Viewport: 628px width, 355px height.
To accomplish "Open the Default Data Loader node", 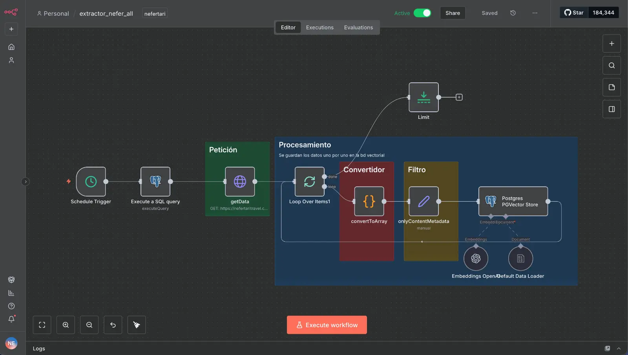I will 520,259.
